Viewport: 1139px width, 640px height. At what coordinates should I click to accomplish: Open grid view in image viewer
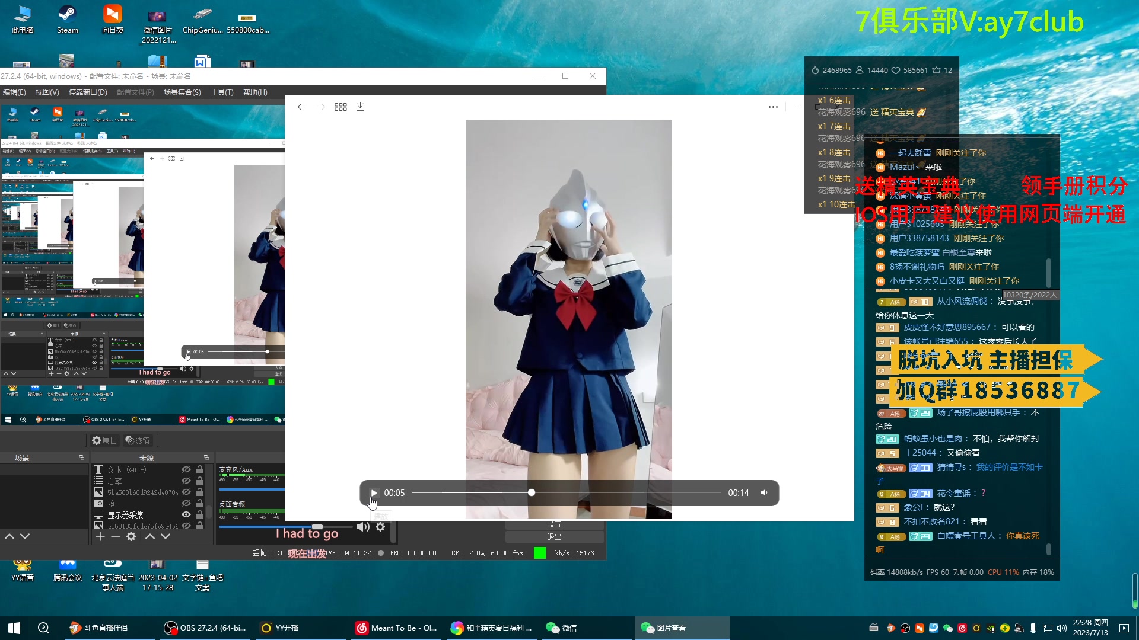(341, 107)
